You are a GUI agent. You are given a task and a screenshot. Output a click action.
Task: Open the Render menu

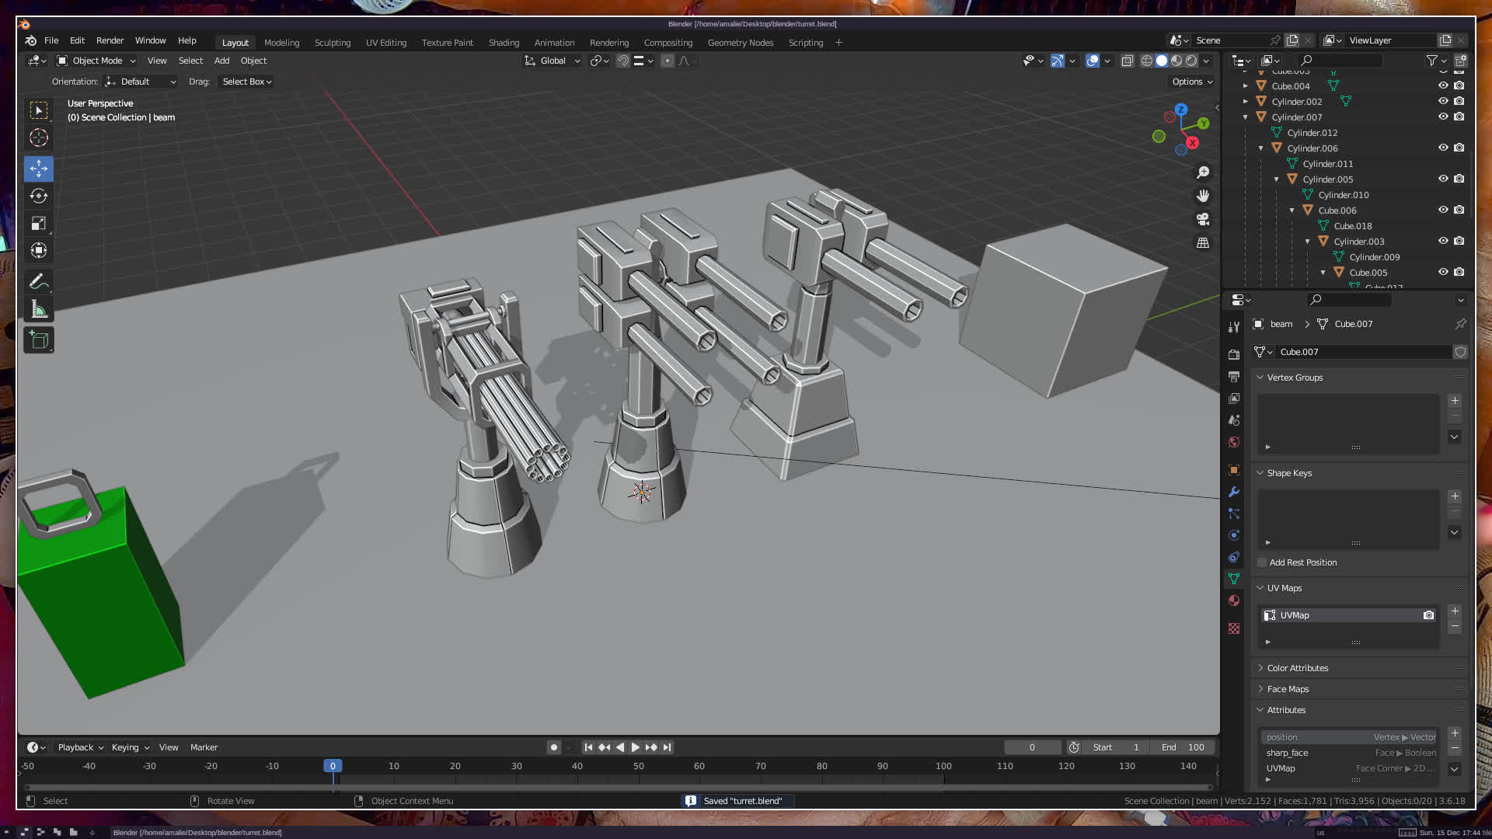point(110,40)
